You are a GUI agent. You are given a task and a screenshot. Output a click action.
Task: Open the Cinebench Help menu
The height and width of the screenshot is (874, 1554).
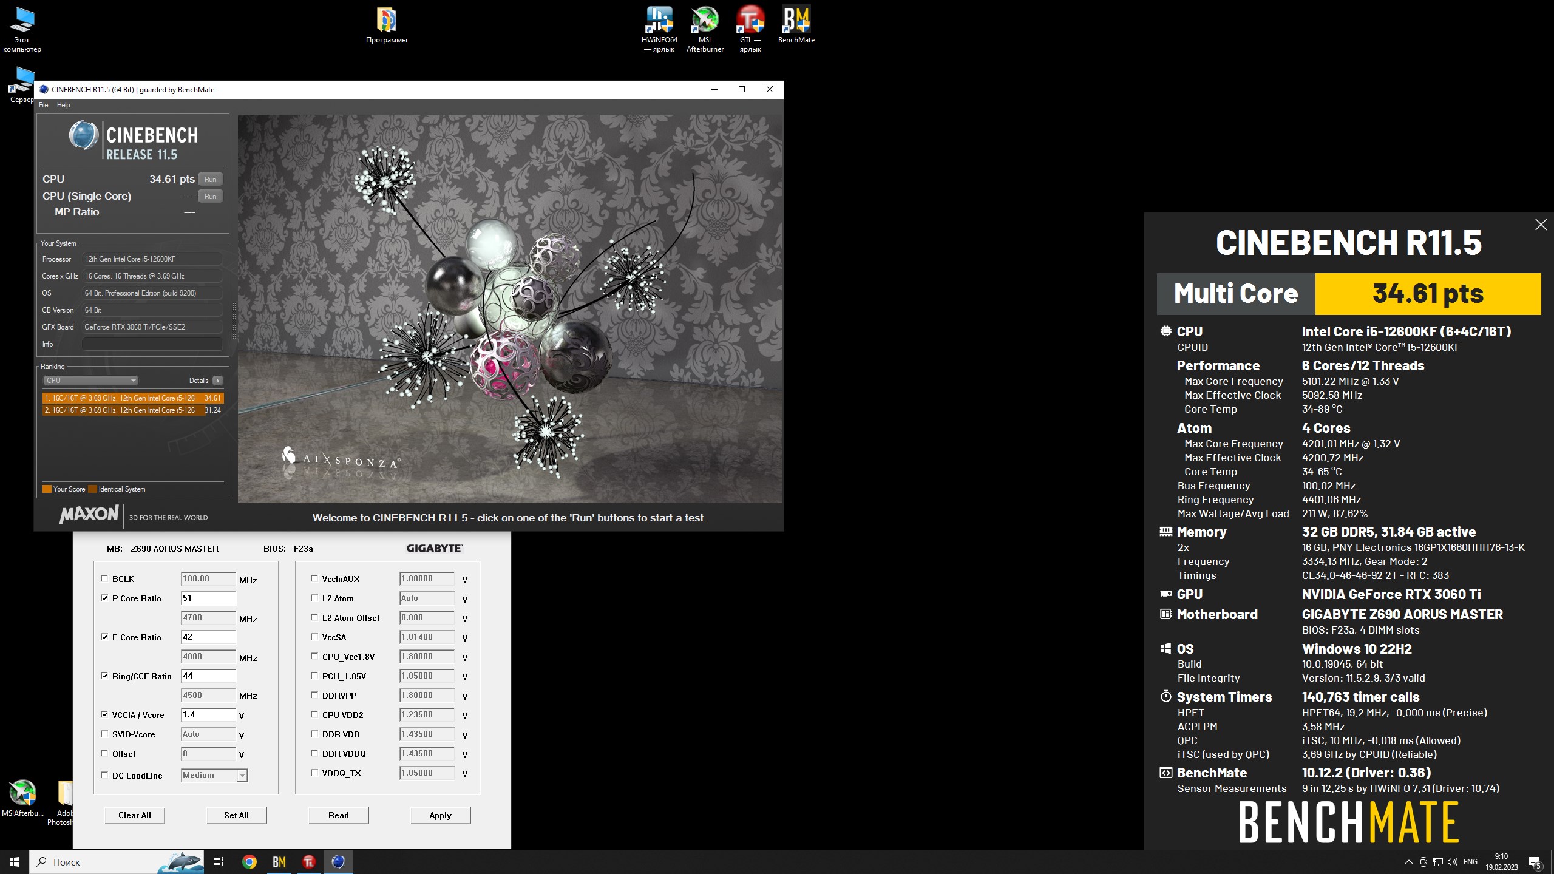click(x=63, y=105)
